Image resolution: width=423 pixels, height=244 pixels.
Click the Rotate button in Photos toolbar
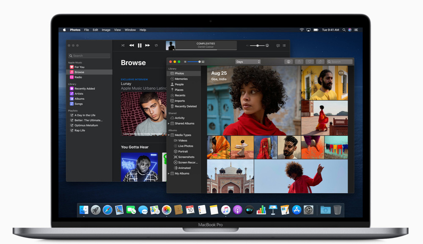coord(320,62)
